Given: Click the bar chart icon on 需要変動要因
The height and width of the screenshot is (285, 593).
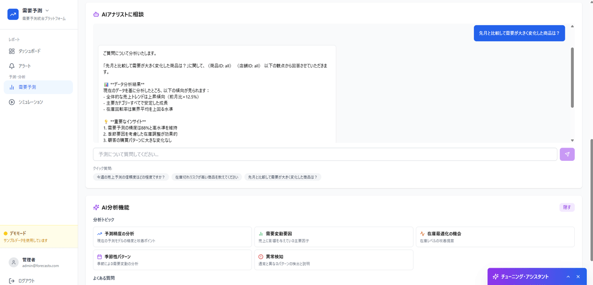Looking at the screenshot, I should (261, 234).
